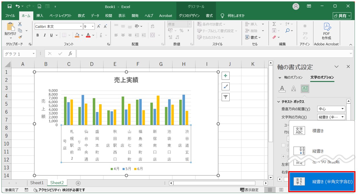The width and height of the screenshot is (358, 195).
Task: Click the 表示設定 status bar button
Action: [249, 190]
